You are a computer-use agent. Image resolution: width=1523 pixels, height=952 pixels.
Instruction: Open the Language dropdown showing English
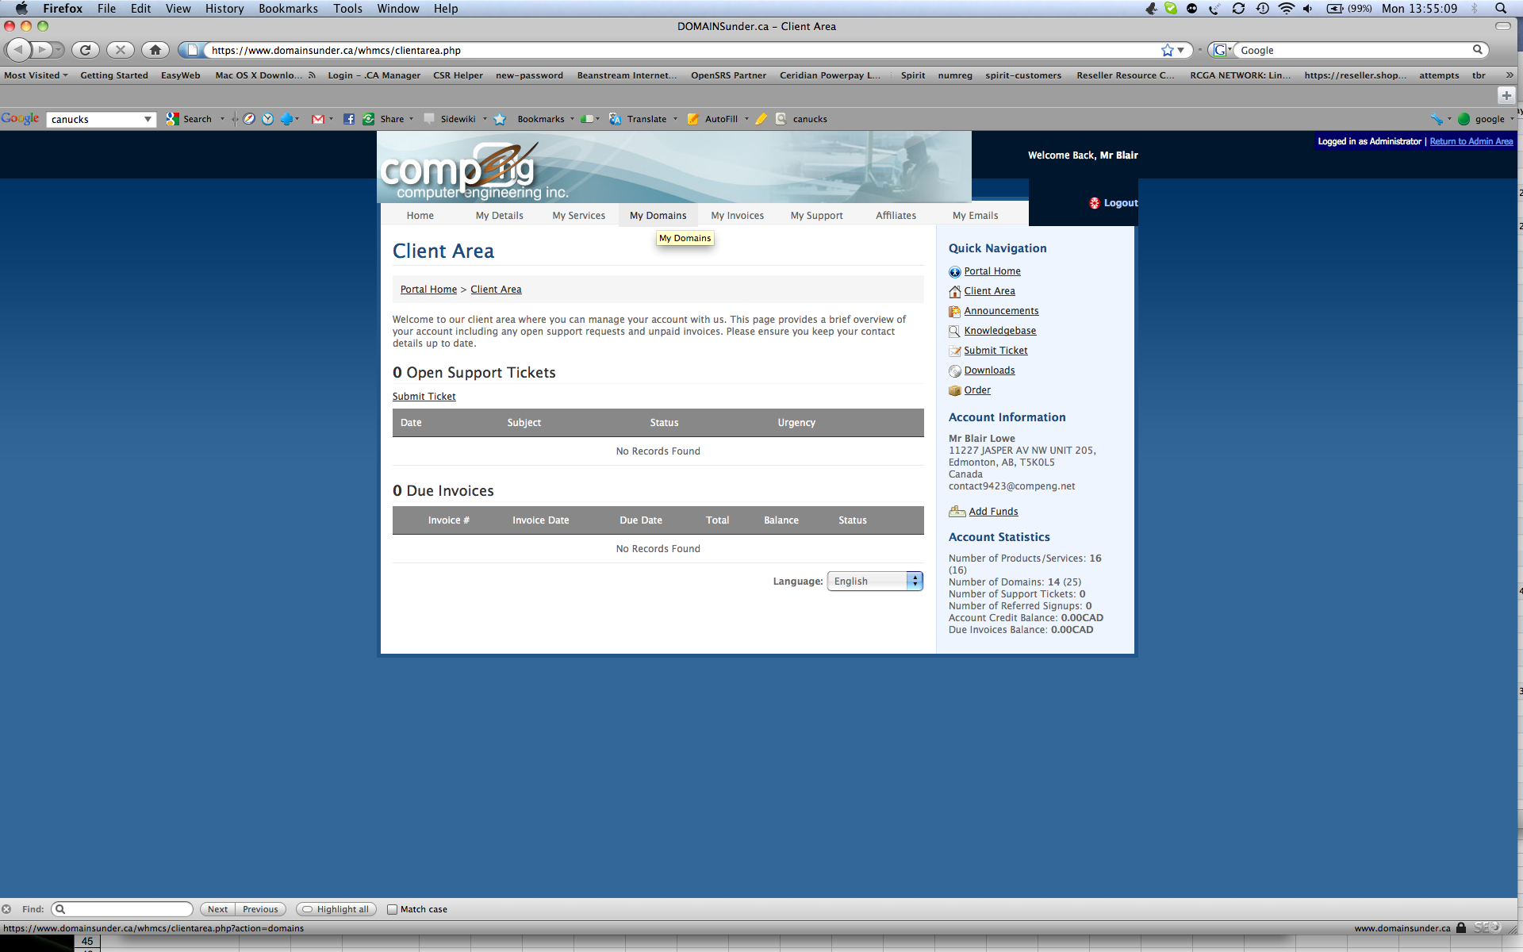[875, 581]
